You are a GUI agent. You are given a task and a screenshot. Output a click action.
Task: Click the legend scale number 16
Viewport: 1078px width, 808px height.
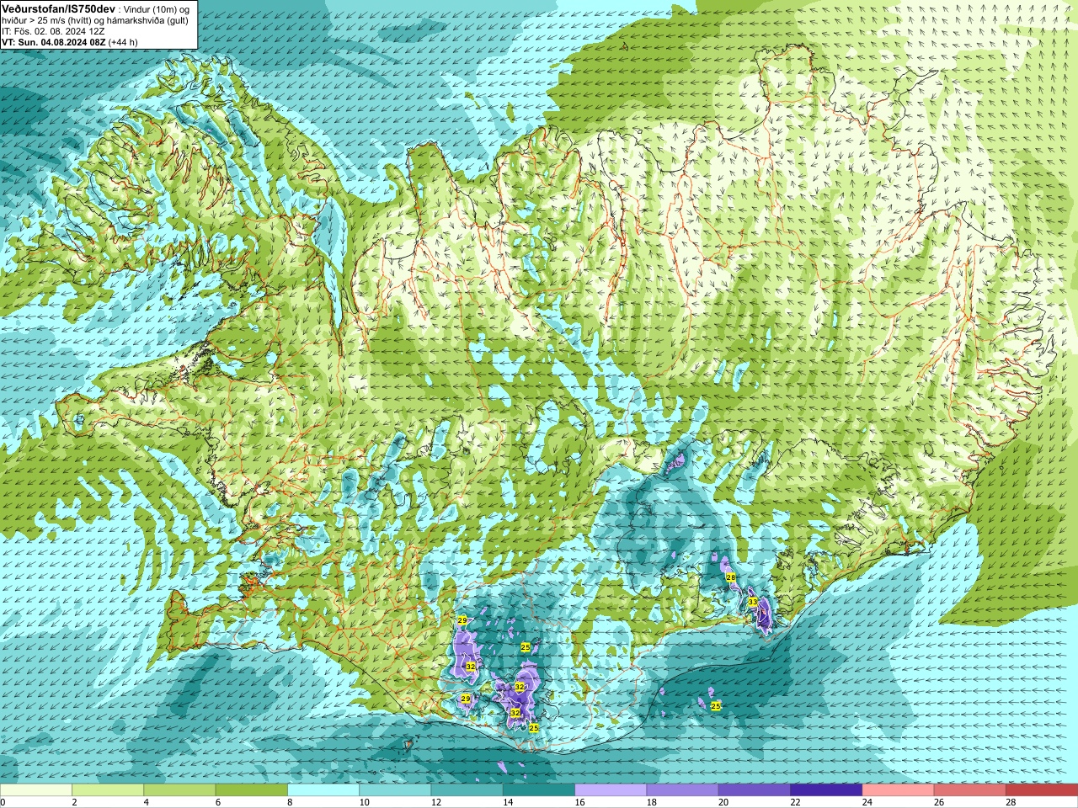click(x=580, y=803)
